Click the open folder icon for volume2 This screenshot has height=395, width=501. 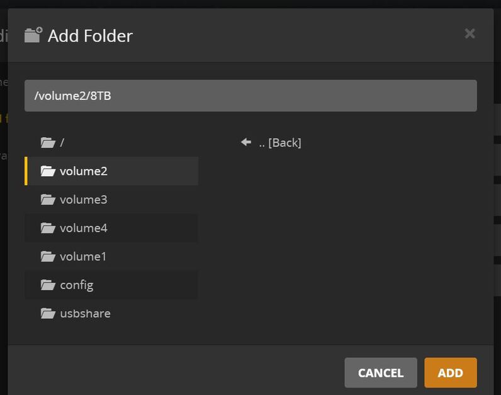(x=48, y=171)
